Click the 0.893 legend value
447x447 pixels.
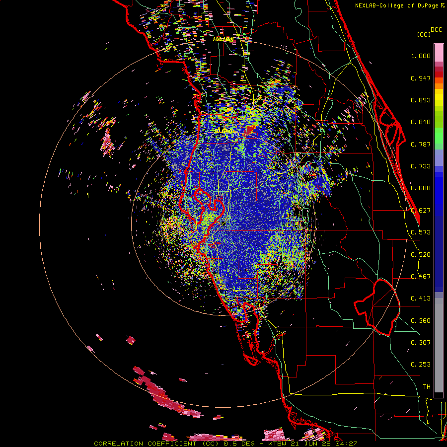(x=421, y=100)
